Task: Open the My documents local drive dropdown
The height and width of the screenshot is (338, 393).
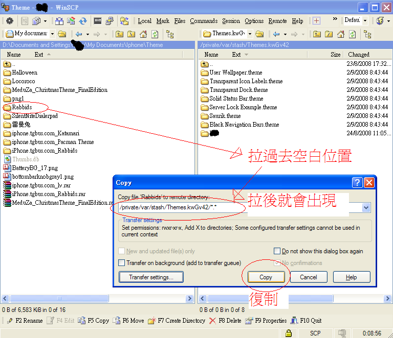Action: [x=52, y=34]
